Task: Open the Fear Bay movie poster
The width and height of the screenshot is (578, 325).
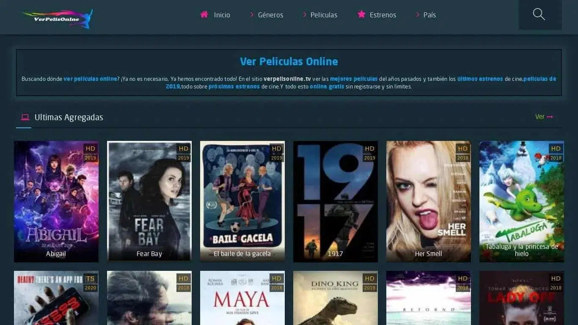Action: (149, 201)
